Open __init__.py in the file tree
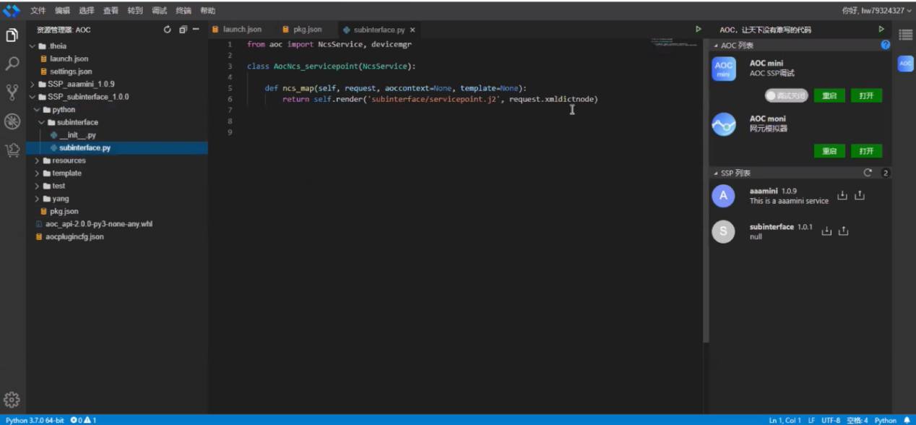The width and height of the screenshot is (916, 425). (77, 135)
